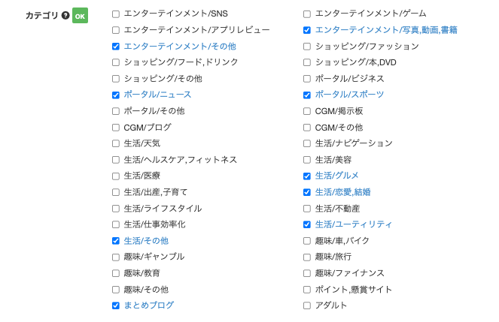Deselect 生活/恋愛,結婚 checkbox
This screenshot has width=499, height=322.
(307, 192)
